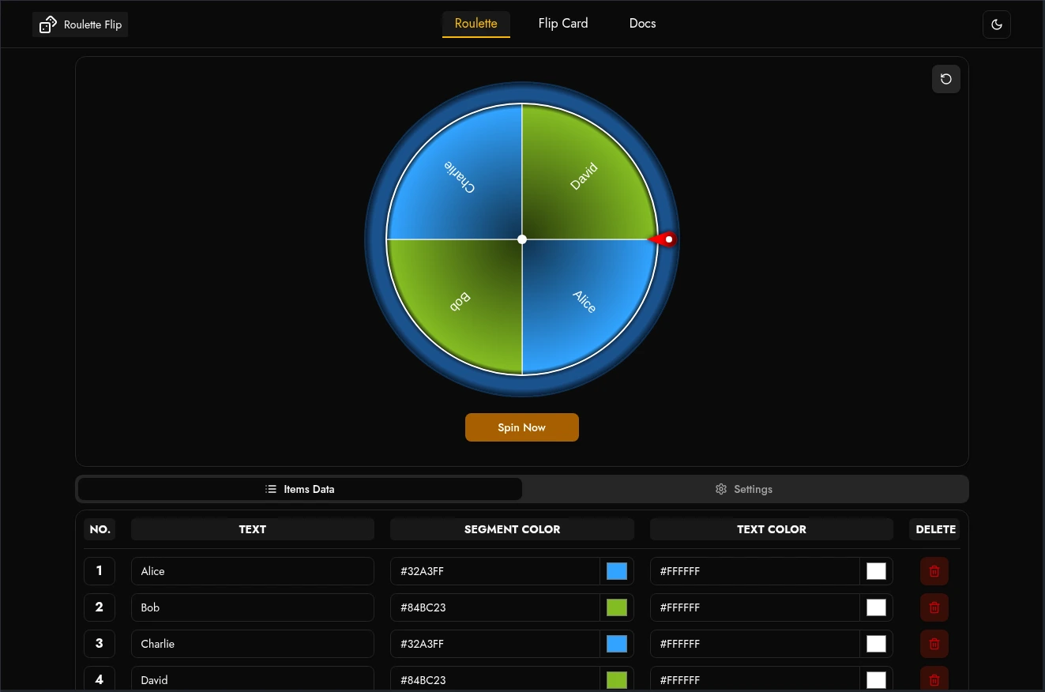Click the Charlie text input field
The height and width of the screenshot is (692, 1045).
[253, 644]
